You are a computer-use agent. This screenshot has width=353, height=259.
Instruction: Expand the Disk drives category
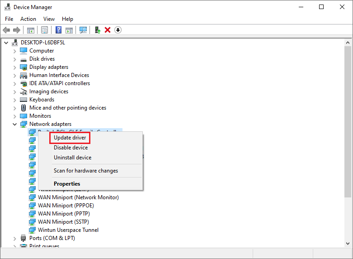tap(14, 59)
